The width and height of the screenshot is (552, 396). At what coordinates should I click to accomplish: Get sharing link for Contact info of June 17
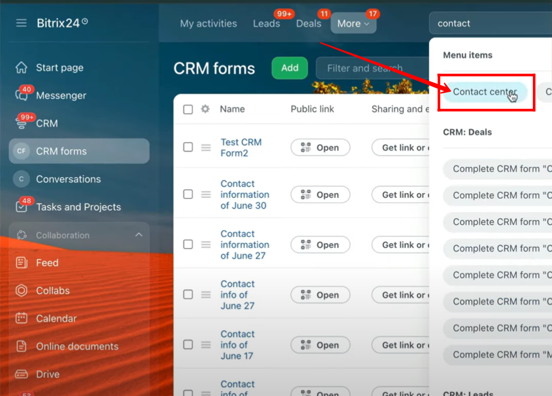(401, 345)
